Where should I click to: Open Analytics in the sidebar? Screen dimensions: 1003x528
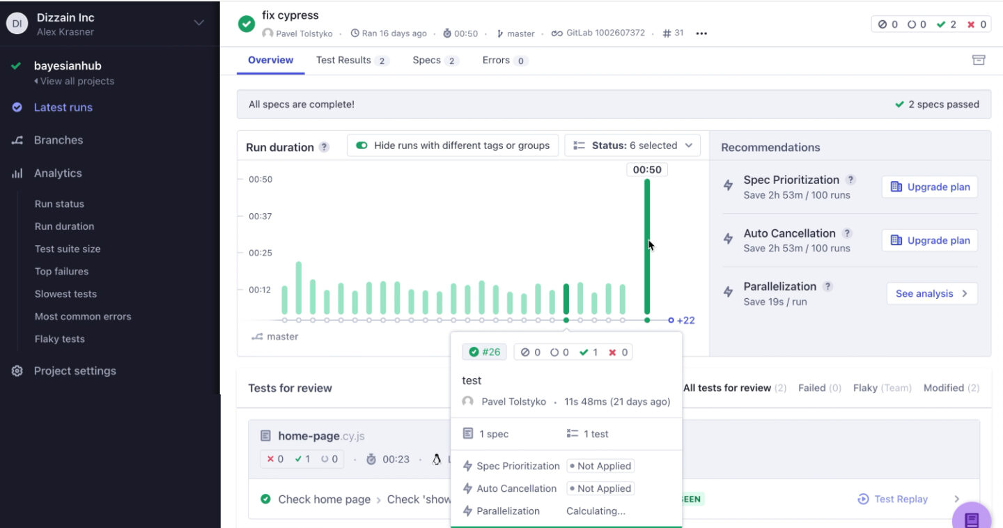pyautogui.click(x=58, y=173)
